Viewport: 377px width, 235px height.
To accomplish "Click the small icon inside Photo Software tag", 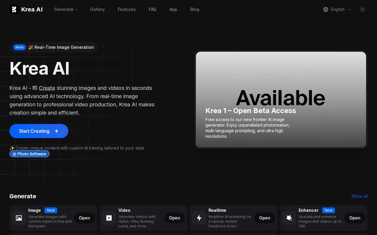I will [14, 154].
